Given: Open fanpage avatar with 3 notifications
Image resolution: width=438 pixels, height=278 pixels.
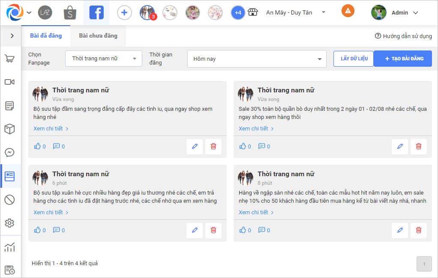Looking at the screenshot, I should (147, 12).
